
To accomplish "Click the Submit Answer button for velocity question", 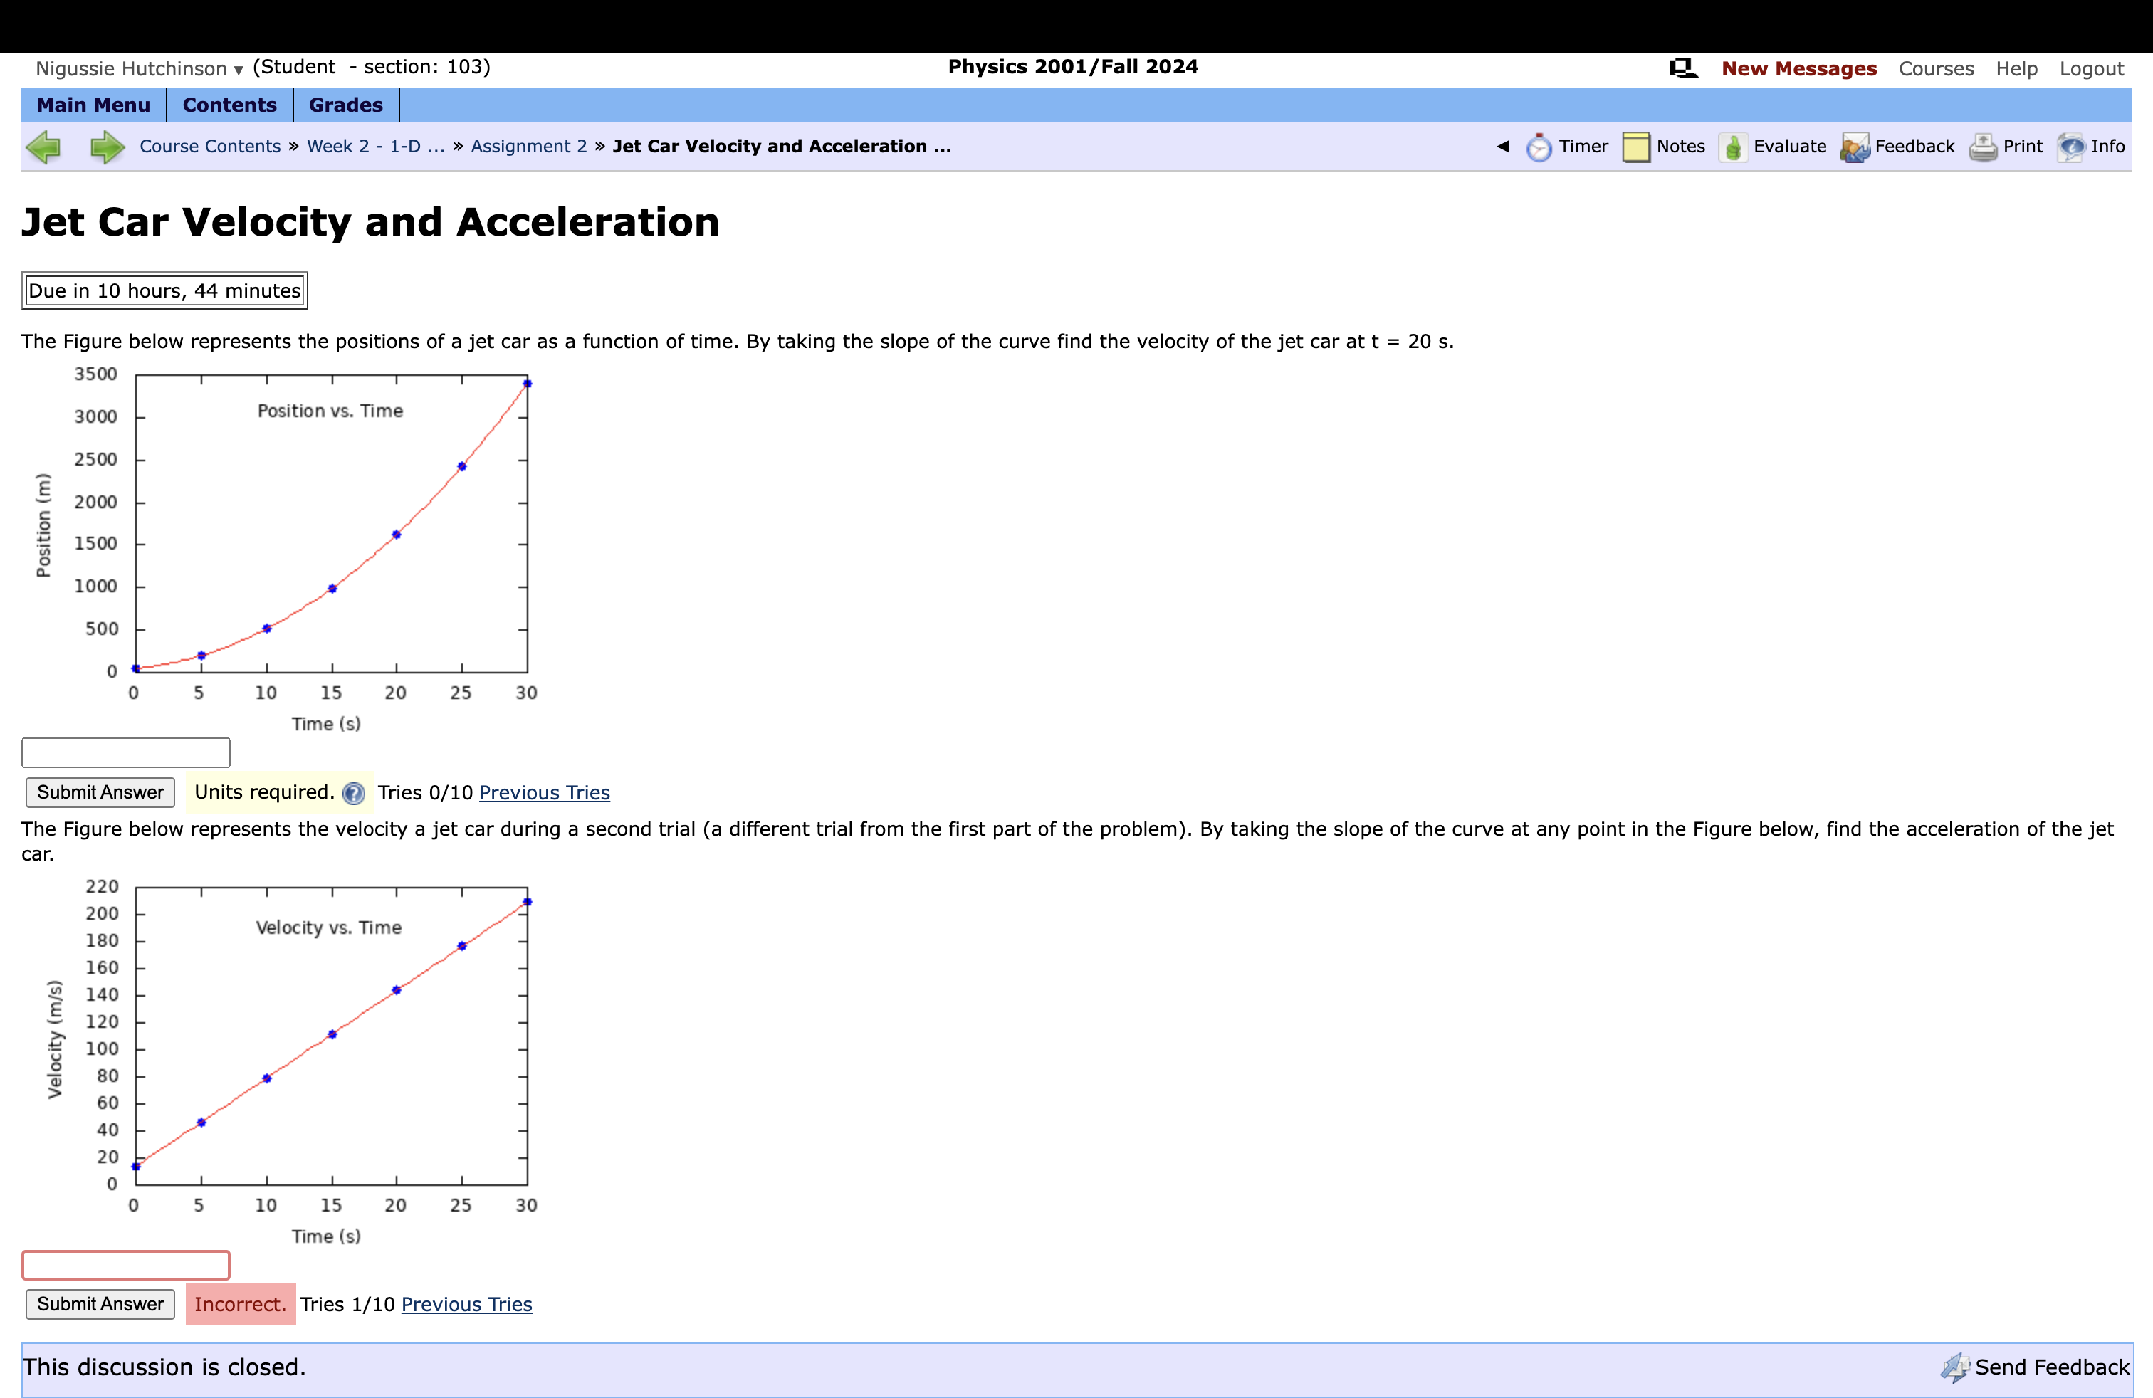I will [x=99, y=792].
